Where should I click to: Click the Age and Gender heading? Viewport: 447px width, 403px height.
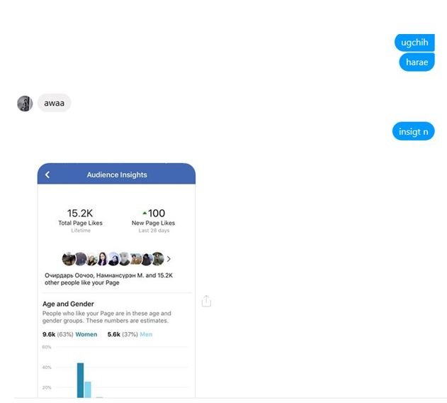pyautogui.click(x=68, y=304)
